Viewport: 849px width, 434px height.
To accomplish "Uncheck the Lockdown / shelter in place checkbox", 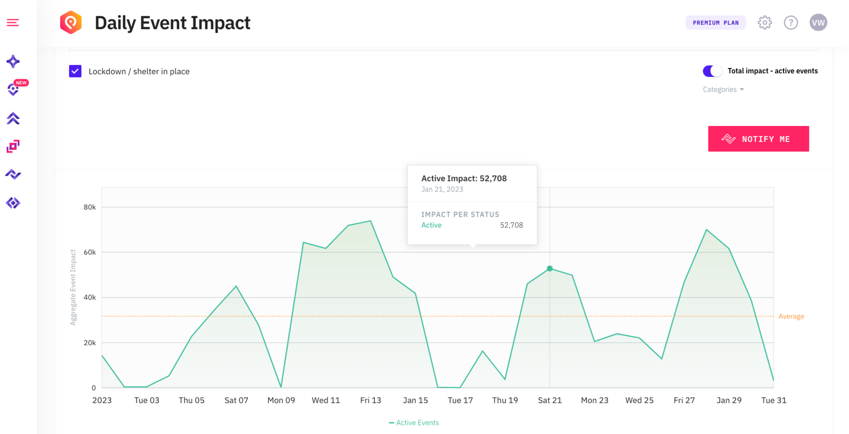I will [75, 71].
